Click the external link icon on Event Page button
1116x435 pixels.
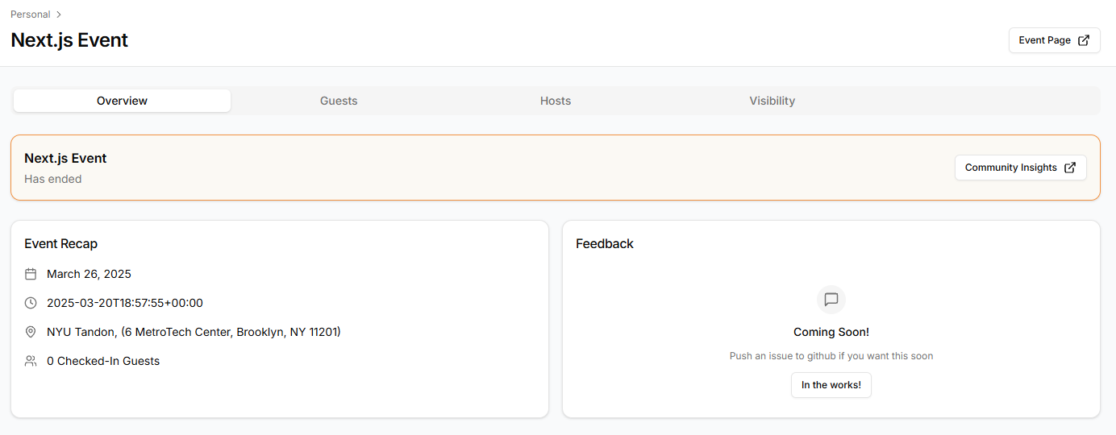click(x=1084, y=40)
